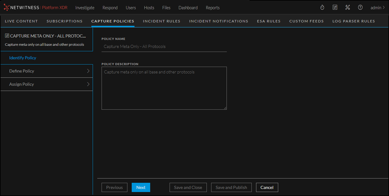Click the Policy Description text area

point(164,88)
